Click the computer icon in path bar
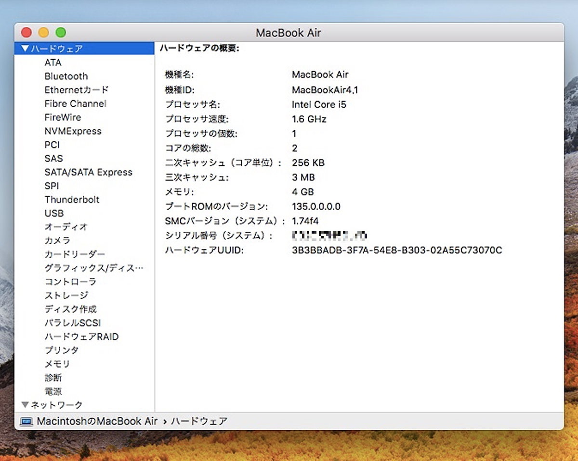The image size is (578, 461). pos(26,422)
